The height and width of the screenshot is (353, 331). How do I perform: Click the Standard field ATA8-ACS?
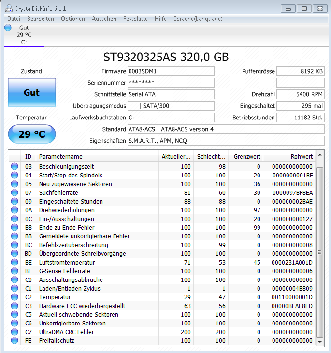tap(226, 129)
